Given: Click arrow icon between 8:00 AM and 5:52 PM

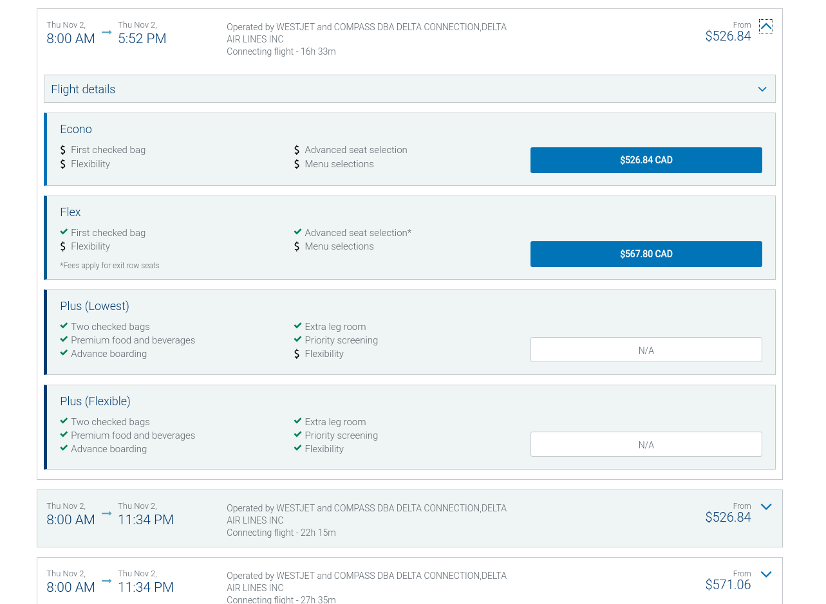Looking at the screenshot, I should coord(107,32).
